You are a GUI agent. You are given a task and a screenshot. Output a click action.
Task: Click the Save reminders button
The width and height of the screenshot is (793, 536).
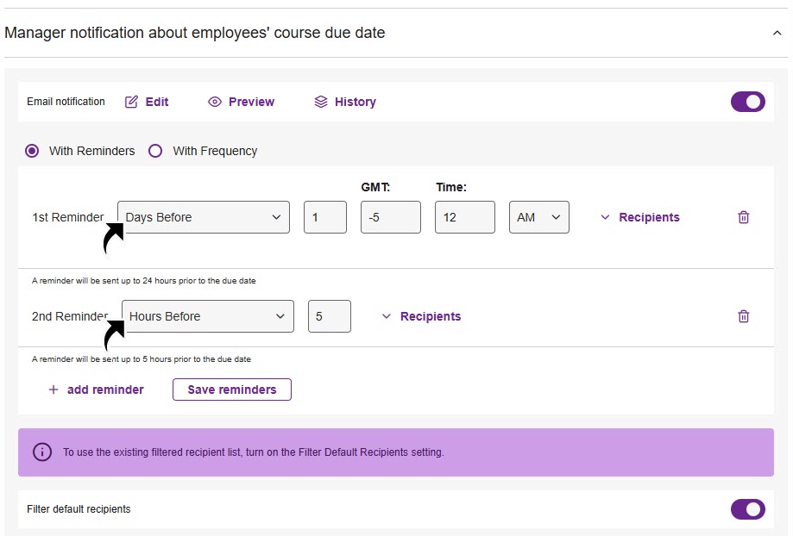pyautogui.click(x=232, y=390)
